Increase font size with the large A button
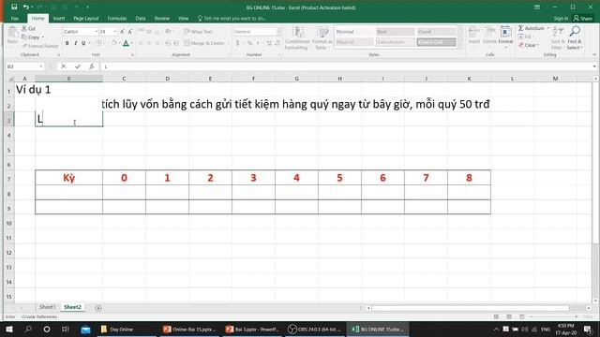This screenshot has width=600, height=337. coord(122,32)
